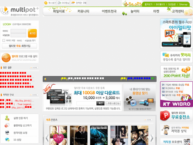Open 200 Point 지급 banner

tap(176, 72)
